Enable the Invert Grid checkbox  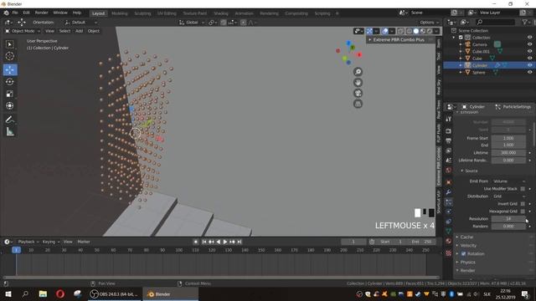[523, 204]
